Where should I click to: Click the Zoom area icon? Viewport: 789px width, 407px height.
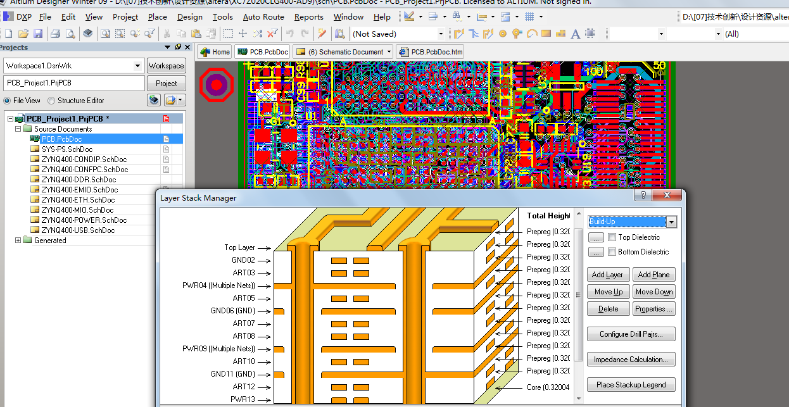tap(120, 34)
